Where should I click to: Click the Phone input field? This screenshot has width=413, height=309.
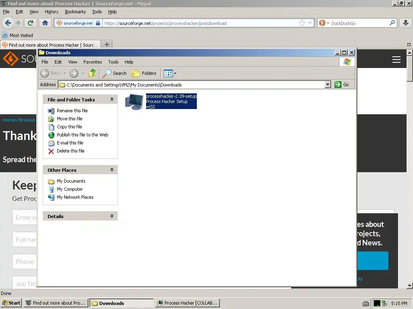pyautogui.click(x=24, y=262)
